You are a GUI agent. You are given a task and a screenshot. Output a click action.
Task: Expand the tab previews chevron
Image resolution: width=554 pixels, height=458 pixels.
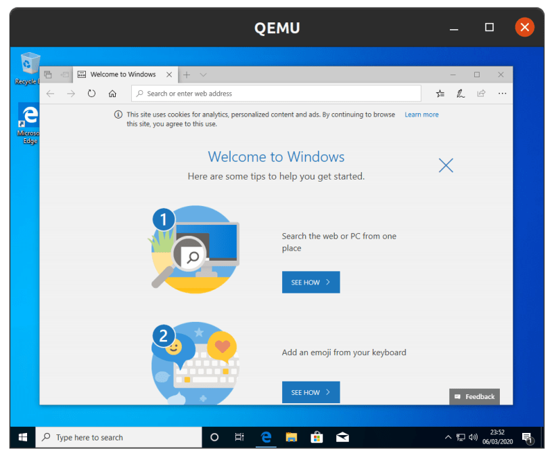[203, 75]
